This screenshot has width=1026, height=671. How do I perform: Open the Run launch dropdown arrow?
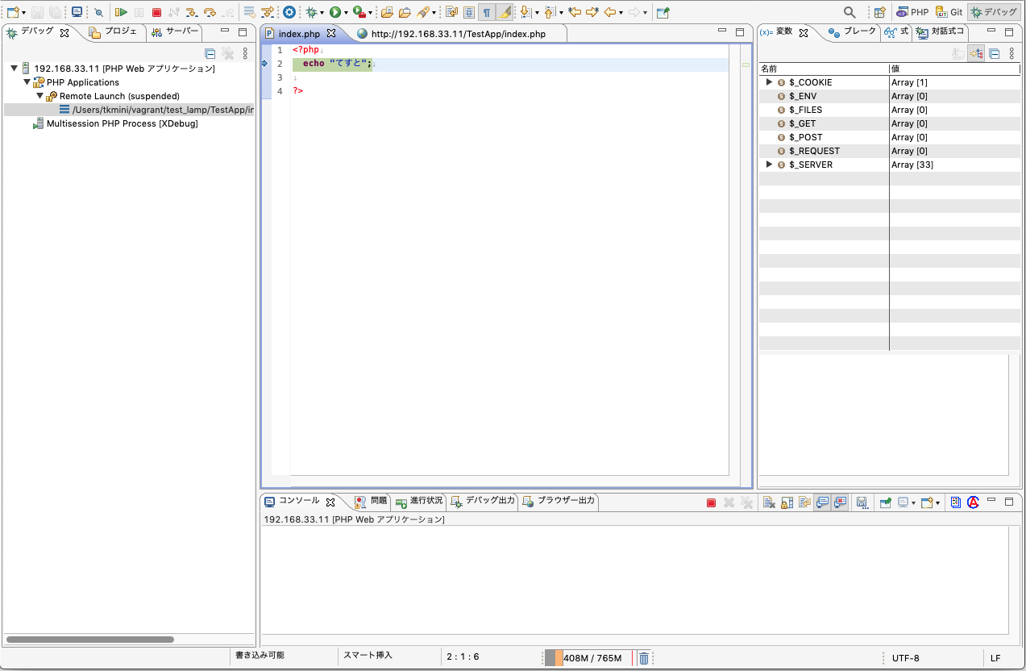(x=346, y=13)
